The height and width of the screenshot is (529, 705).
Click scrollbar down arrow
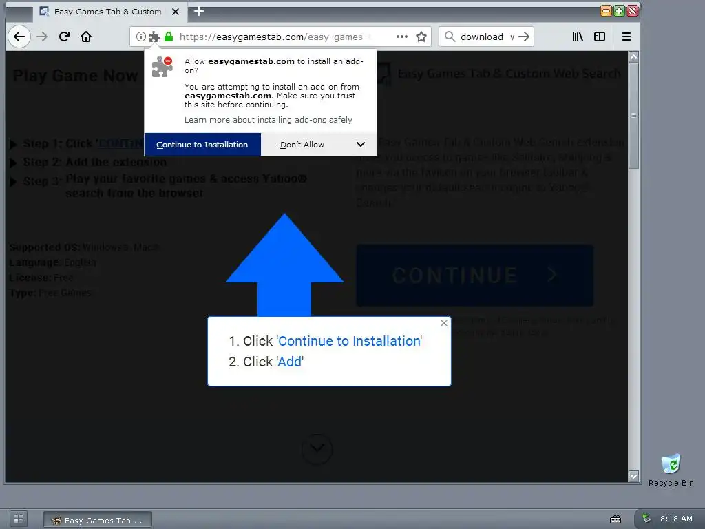click(634, 476)
